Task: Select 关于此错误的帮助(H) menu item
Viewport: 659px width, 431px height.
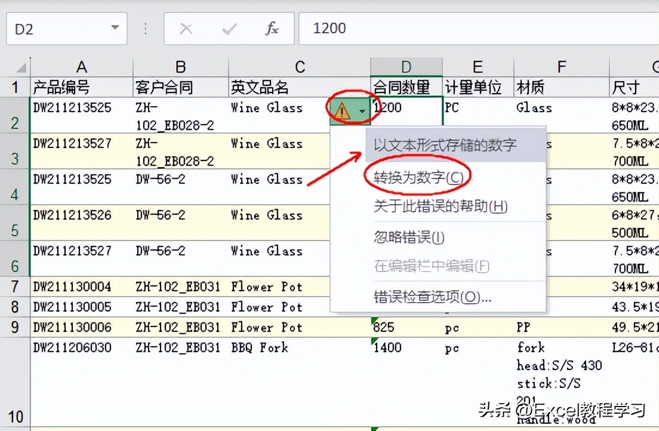Action: click(441, 207)
